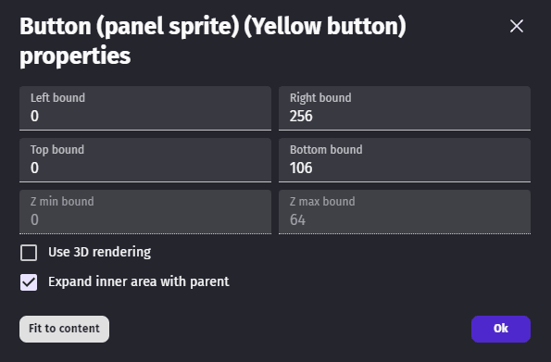
Task: Click the greyed-out 64 value
Action: click(297, 220)
